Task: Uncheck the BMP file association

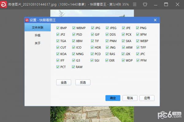Action: click(58, 28)
